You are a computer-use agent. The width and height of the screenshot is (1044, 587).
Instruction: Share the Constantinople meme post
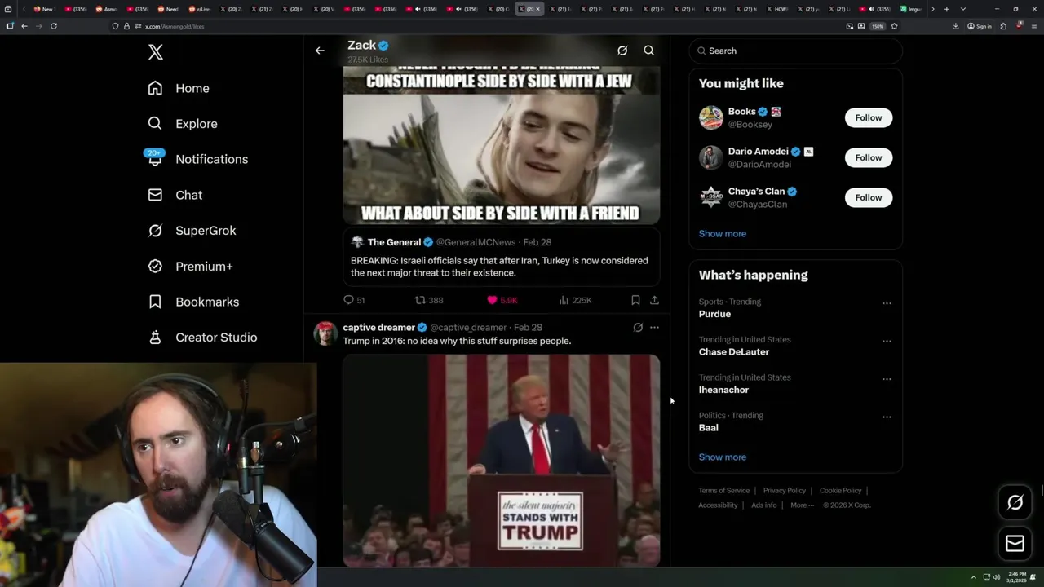[654, 300]
